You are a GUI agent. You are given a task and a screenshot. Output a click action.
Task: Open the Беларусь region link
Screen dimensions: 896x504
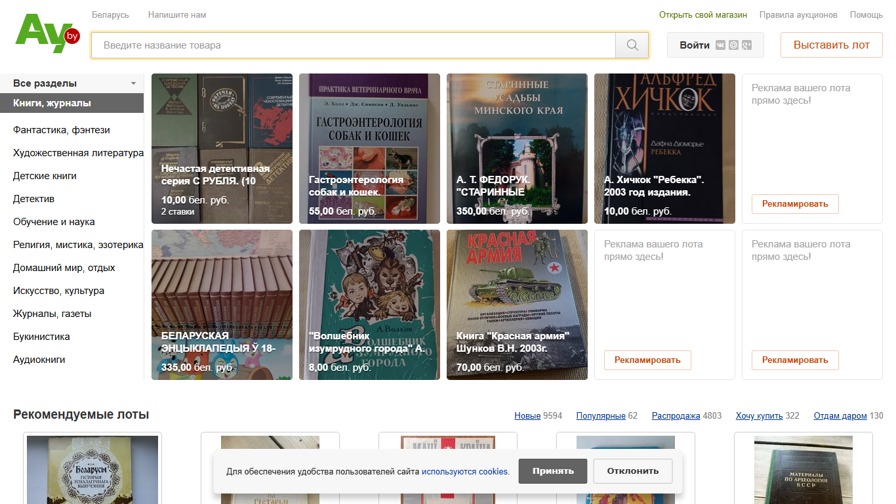coord(110,14)
